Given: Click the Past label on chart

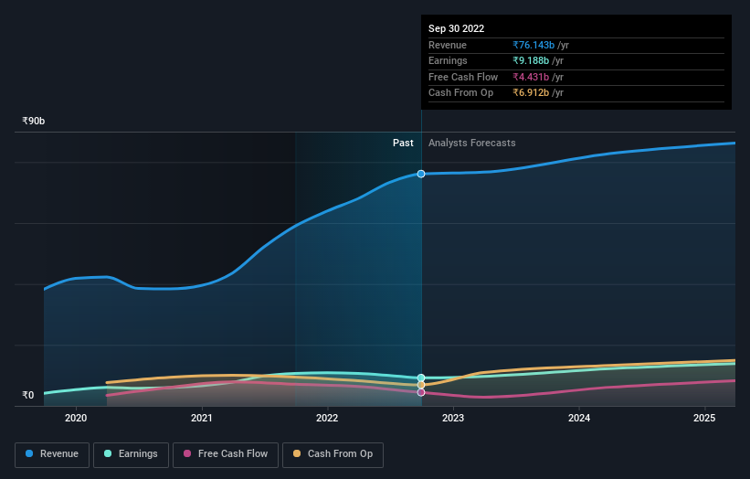Looking at the screenshot, I should [403, 144].
